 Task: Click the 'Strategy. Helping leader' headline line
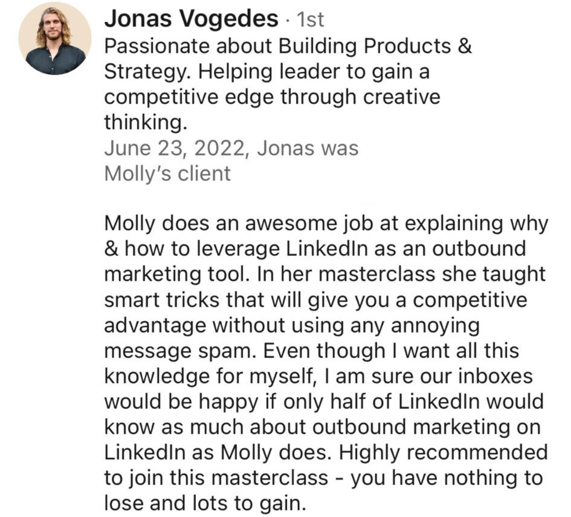[x=267, y=72]
